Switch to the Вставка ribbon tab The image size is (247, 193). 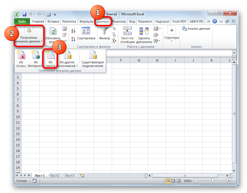pos(53,21)
